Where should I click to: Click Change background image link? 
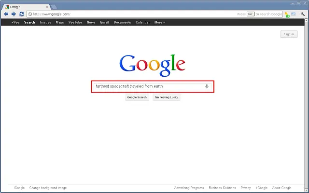point(48,188)
